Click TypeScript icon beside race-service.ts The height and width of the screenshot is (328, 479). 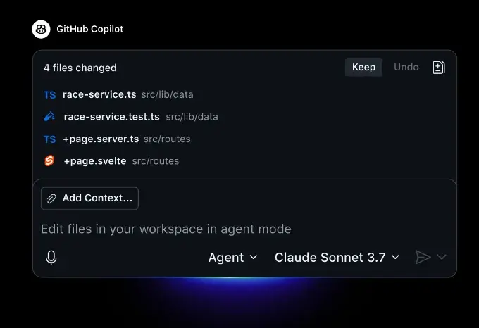click(49, 94)
